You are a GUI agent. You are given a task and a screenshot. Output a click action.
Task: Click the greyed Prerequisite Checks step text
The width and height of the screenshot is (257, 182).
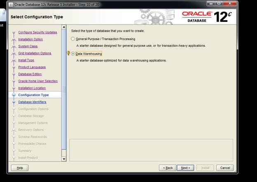pos(32,144)
